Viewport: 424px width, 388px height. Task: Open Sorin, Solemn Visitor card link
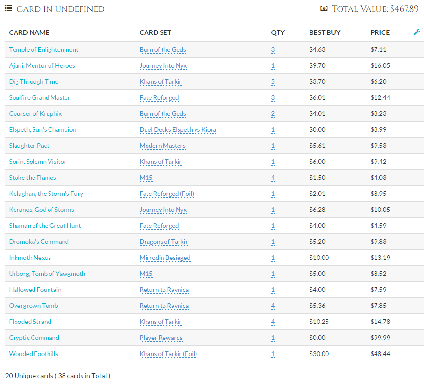click(x=37, y=162)
